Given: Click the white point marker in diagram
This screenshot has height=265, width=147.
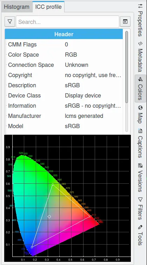Looking at the screenshot, I should 49,216.
